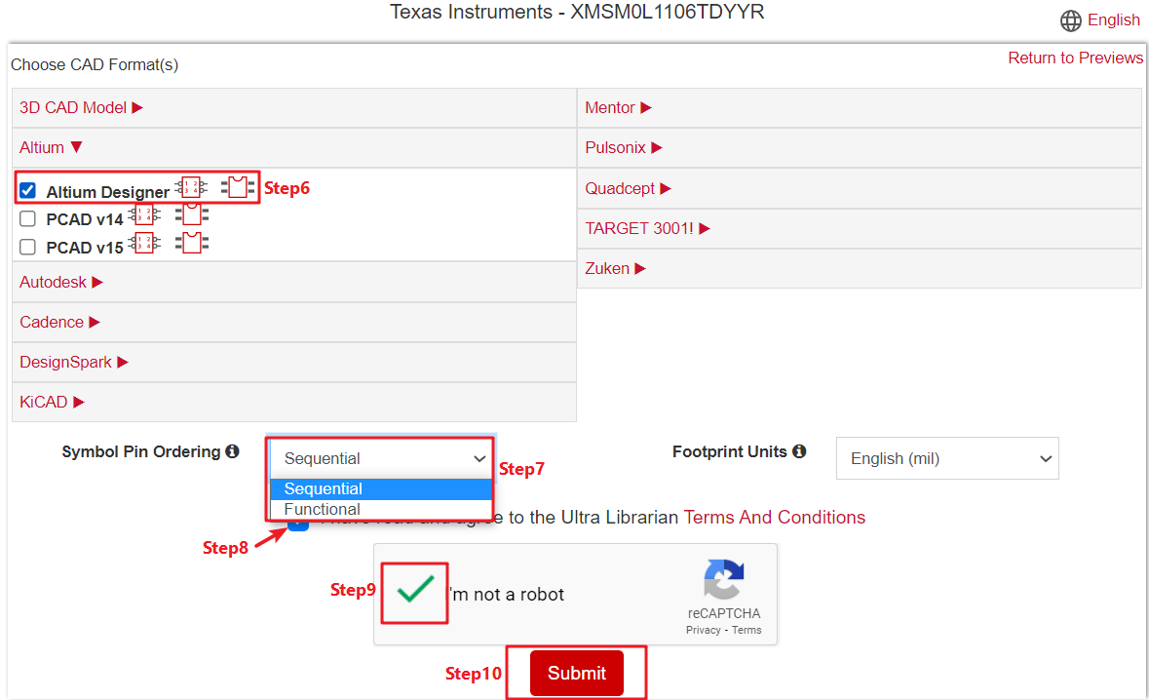Screen dimensions: 1149x700
Task: Click the Symbol Pin Ordering info icon
Action: [232, 452]
